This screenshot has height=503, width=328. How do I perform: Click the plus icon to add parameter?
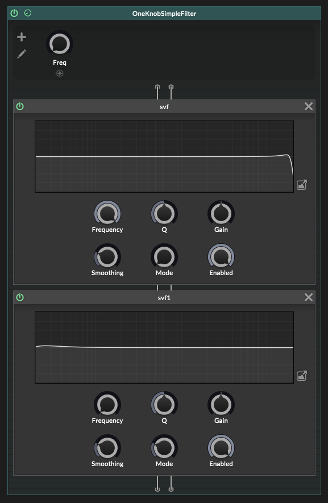pos(22,37)
